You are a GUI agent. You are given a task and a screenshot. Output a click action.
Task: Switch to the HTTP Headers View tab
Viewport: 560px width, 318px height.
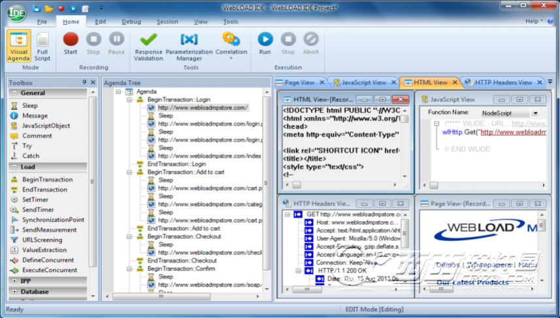tap(503, 82)
